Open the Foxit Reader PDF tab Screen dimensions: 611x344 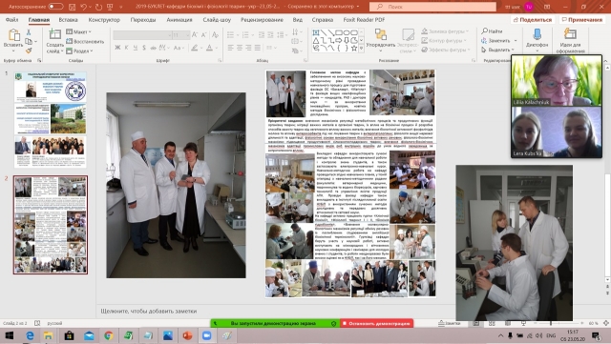pyautogui.click(x=364, y=19)
